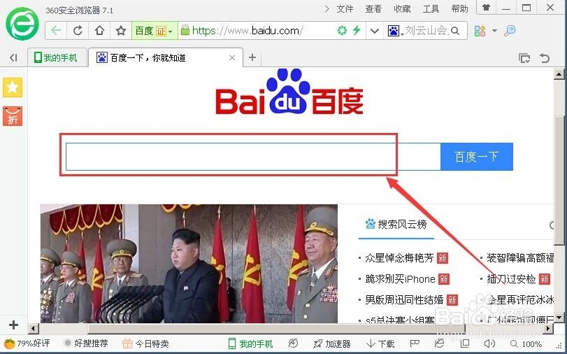Select the 百度一下，你就知道 tab
567x354 pixels.
point(165,57)
